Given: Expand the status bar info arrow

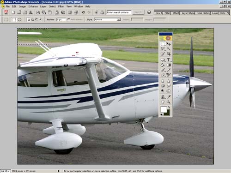Looking at the screenshot, I should coord(58,171).
